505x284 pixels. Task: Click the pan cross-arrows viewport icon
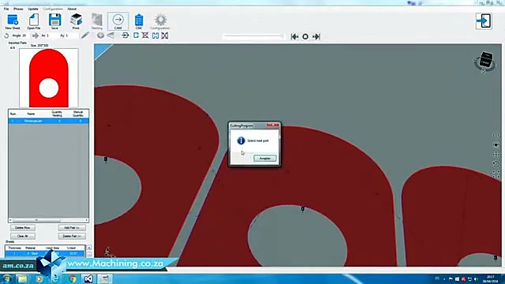tap(496, 155)
